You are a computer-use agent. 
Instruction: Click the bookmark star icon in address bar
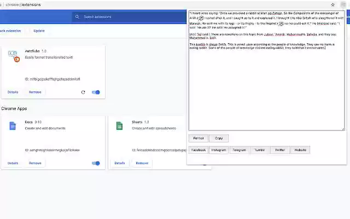pos(332,5)
